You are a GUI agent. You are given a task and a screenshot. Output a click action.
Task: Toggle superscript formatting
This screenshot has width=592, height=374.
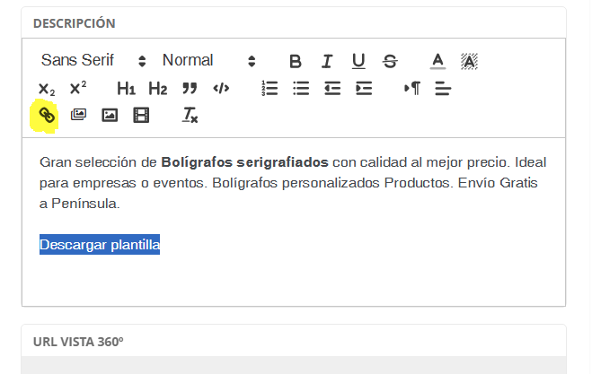pos(78,88)
